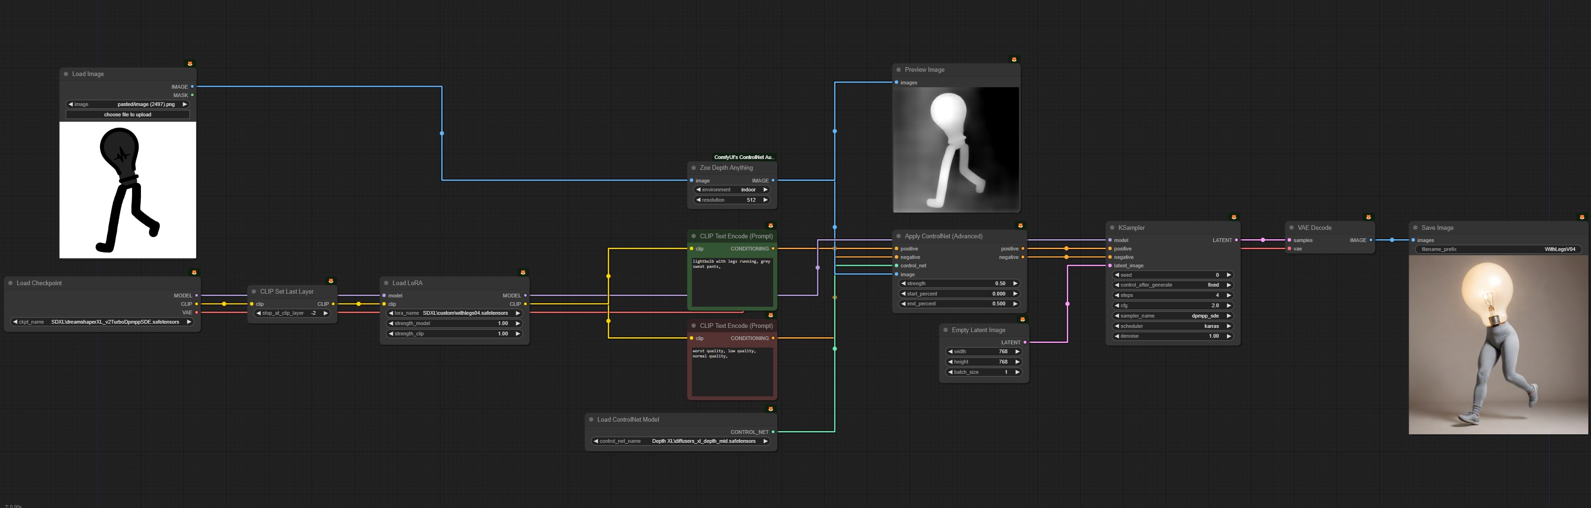Toggle collapse dot on VAE Decode node
The image size is (1591, 508).
tap(1291, 227)
